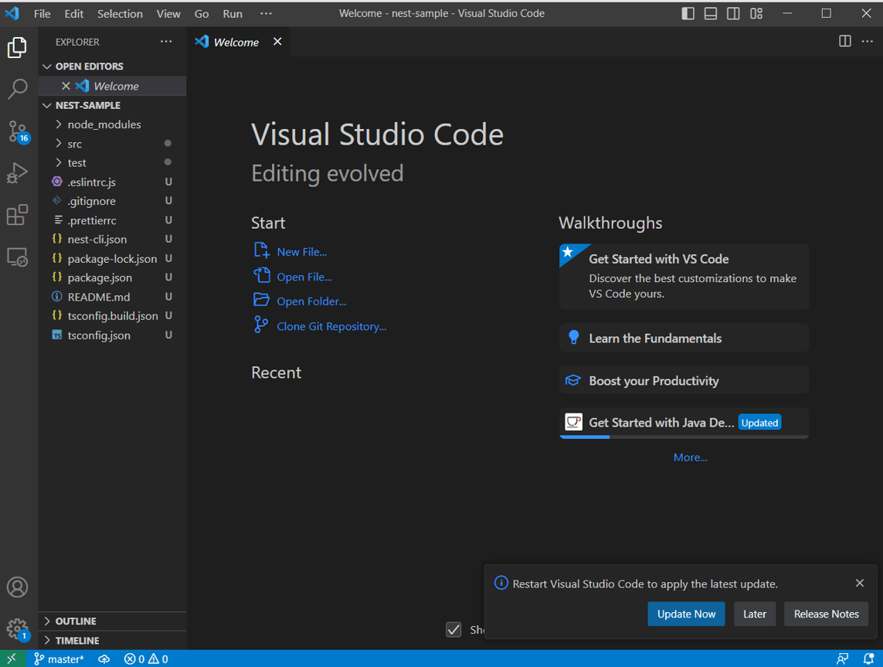The image size is (883, 667).
Task: Toggle Primary Side Bar layout icon
Action: [x=688, y=13]
